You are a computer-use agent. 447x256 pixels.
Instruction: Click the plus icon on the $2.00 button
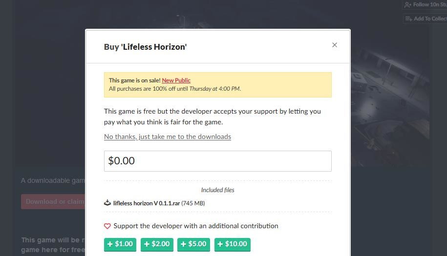click(147, 244)
